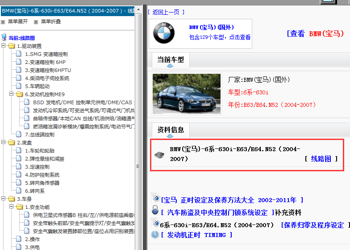Click the pane splitter grip handle

(138, 166)
